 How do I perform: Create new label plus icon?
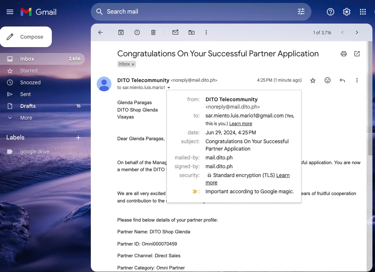[78, 138]
